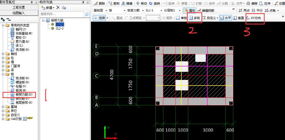Toggle the 水平 horizontal direction button

point(225,18)
